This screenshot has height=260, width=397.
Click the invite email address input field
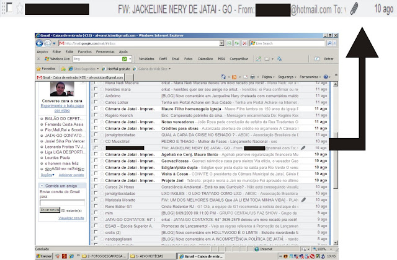point(62,203)
